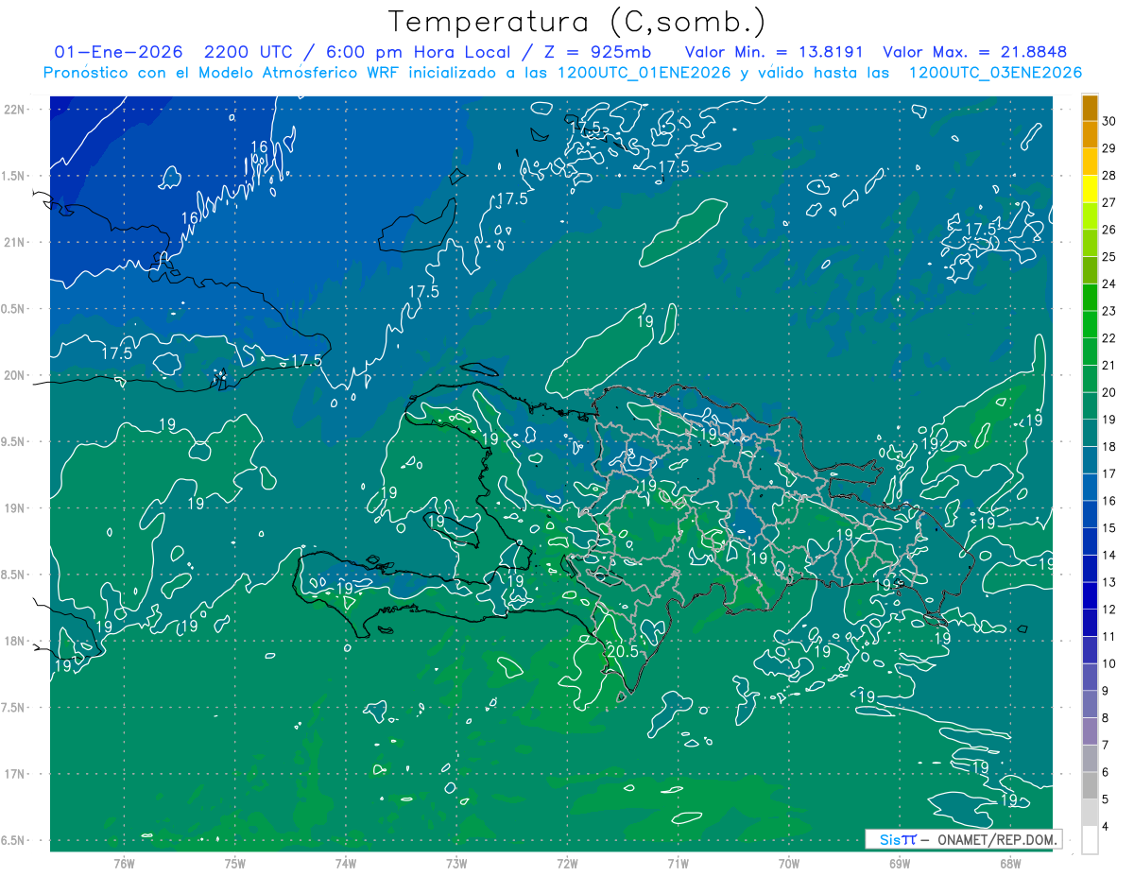Screen dimensions: 1134x876
Task: Click the "68W" longitude label
Action: (x=1010, y=863)
